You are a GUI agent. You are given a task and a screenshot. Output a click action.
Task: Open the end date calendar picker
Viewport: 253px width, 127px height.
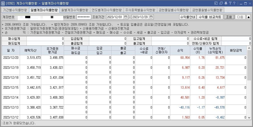pyautogui.click(x=151, y=17)
